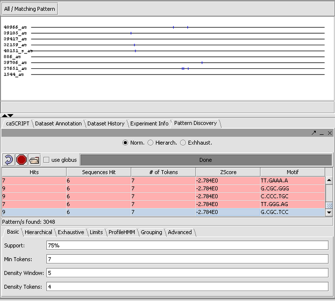Screen dimensions: 335x301
Task: Click the 37651_at sequence label
Action: click(x=15, y=68)
